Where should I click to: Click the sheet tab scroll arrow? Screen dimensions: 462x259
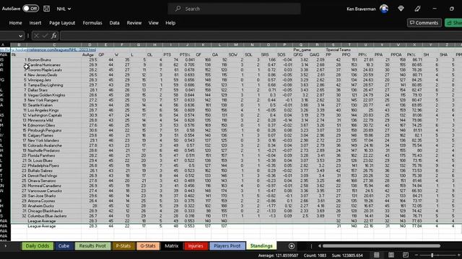tap(6, 246)
